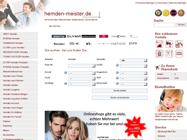Click the dark red Vorteile badge

pyautogui.click(x=173, y=13)
